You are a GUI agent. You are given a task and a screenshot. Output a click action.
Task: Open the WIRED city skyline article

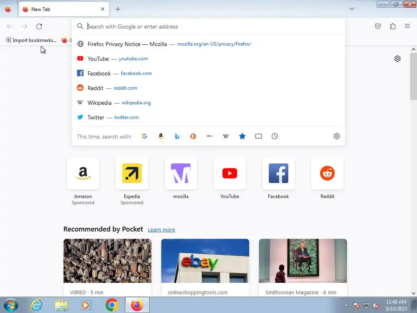tap(108, 267)
